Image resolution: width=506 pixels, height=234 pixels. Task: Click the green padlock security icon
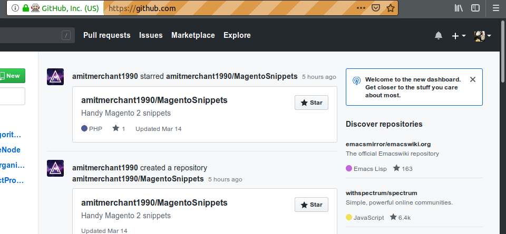(26, 8)
